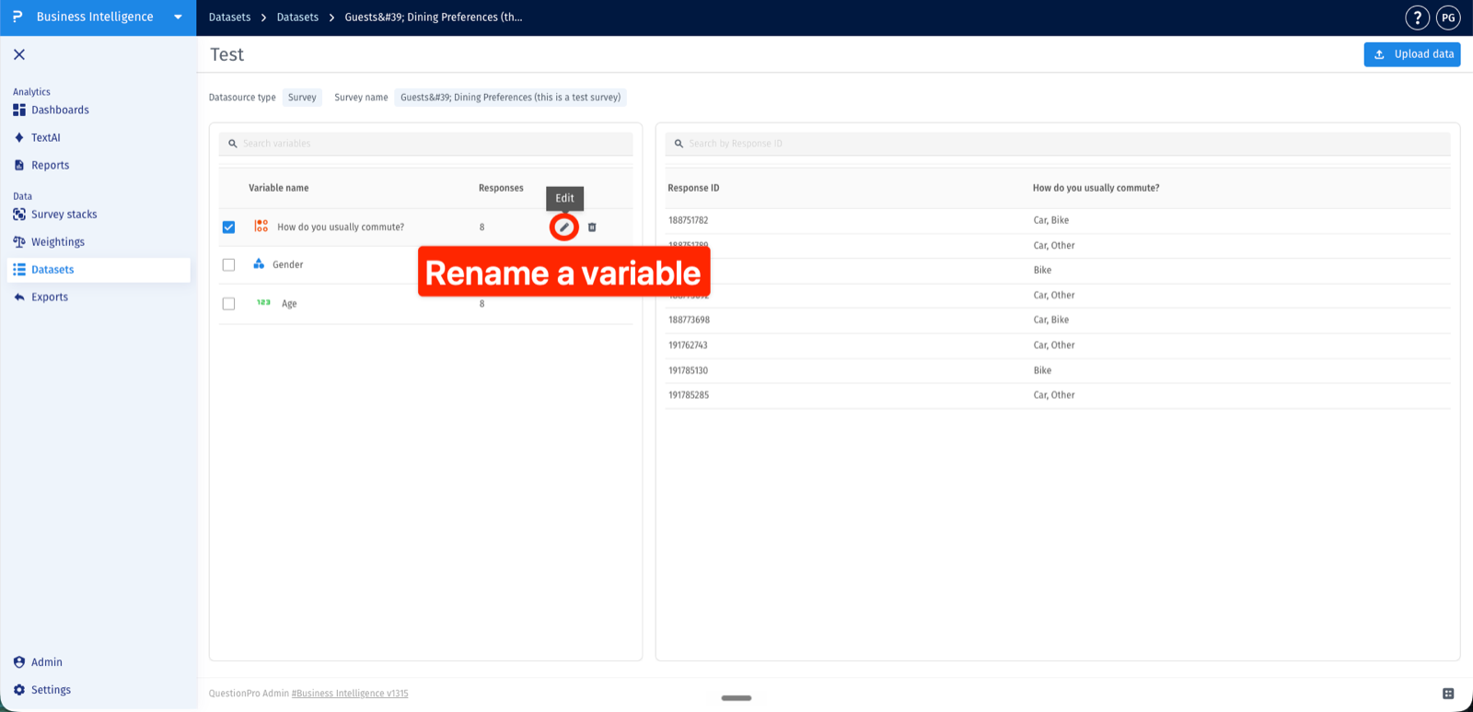The width and height of the screenshot is (1473, 712).
Task: Open the Business Intelligence v1315 footer link
Action: (x=350, y=694)
